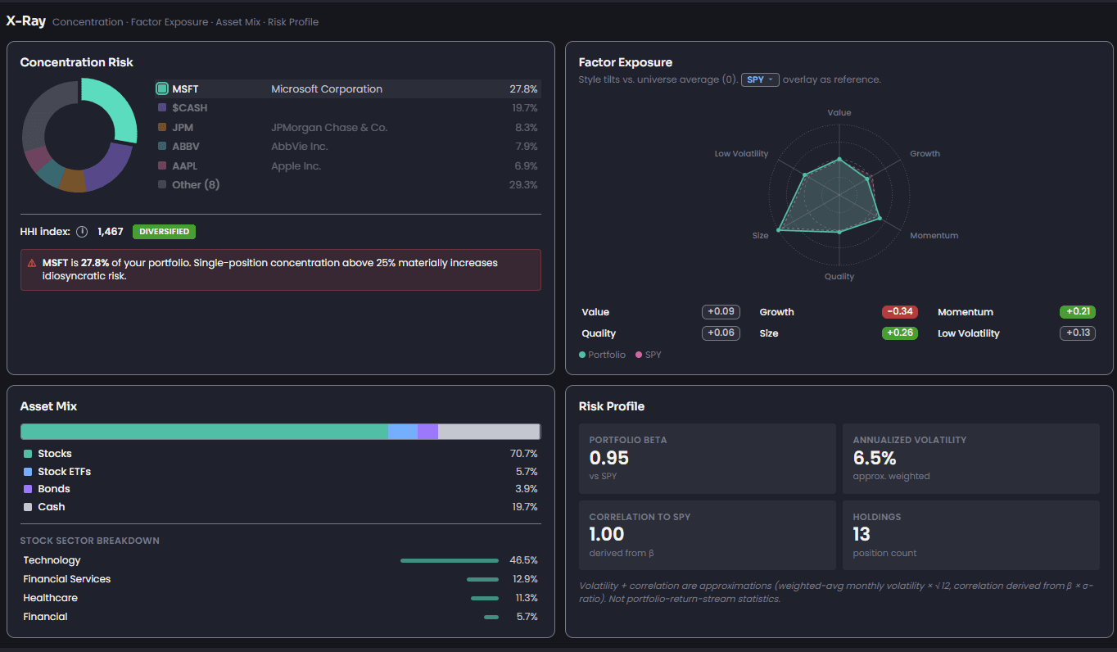Click the STOCK SECTOR BREAKDOWN subheading
This screenshot has width=1117, height=652.
coord(90,541)
